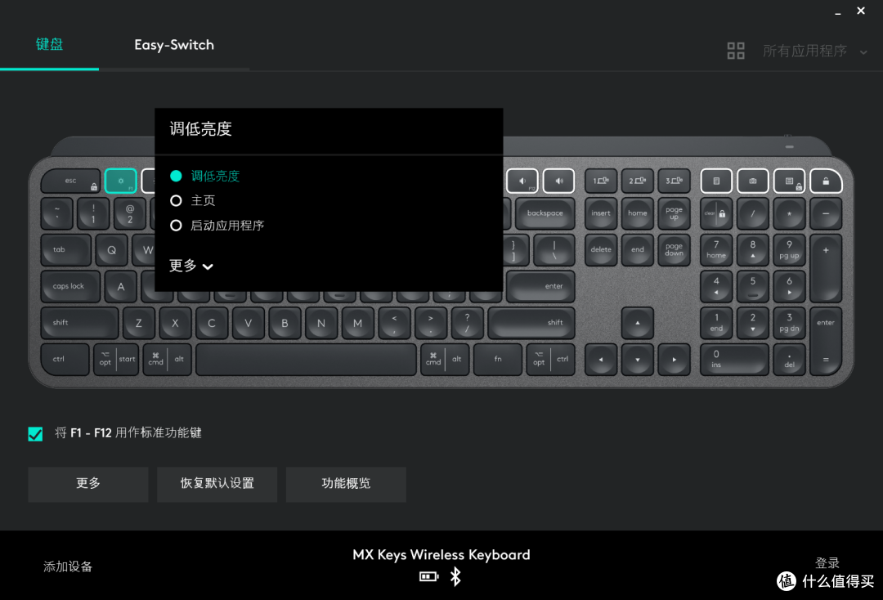The height and width of the screenshot is (600, 883).
Task: Open 功能概览 button
Action: coord(346,483)
